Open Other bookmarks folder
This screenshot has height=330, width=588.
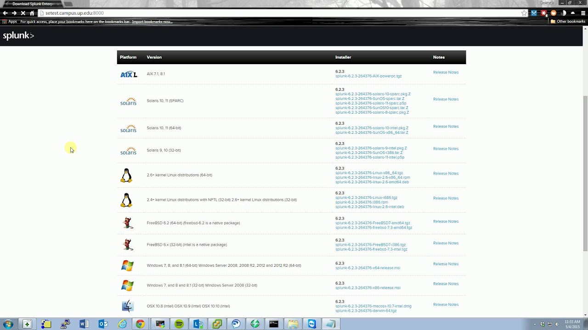[x=568, y=22]
